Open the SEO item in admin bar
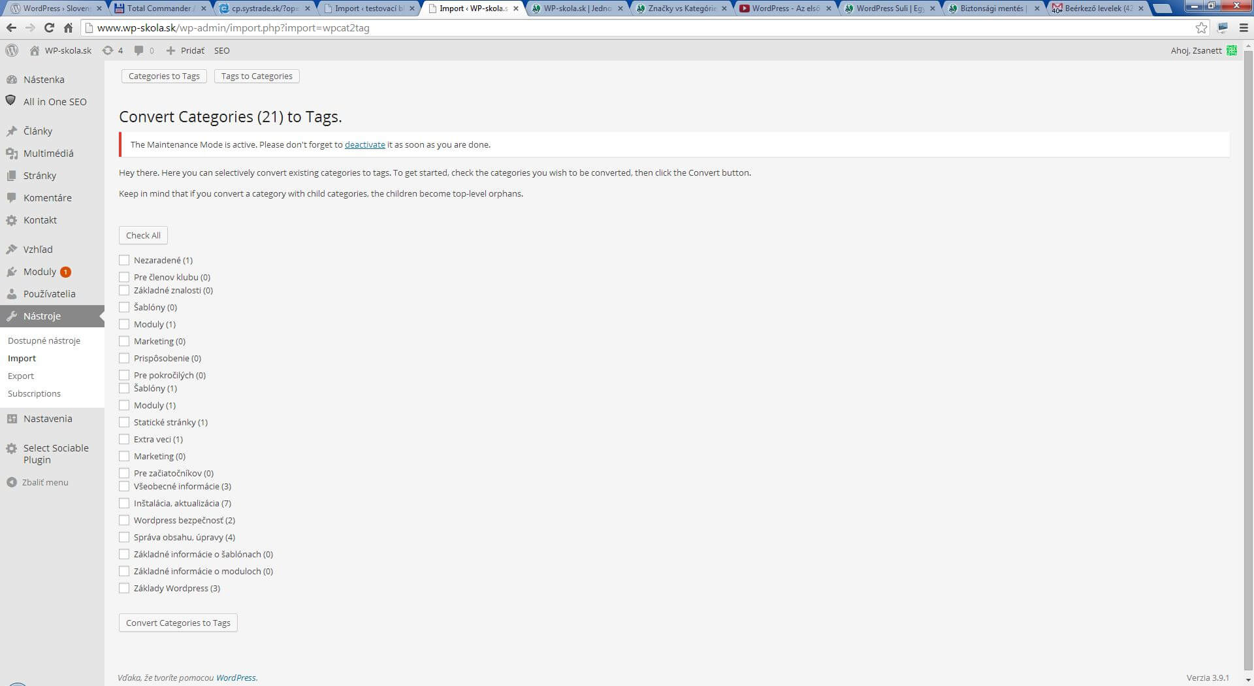This screenshot has height=686, width=1254. tap(221, 50)
